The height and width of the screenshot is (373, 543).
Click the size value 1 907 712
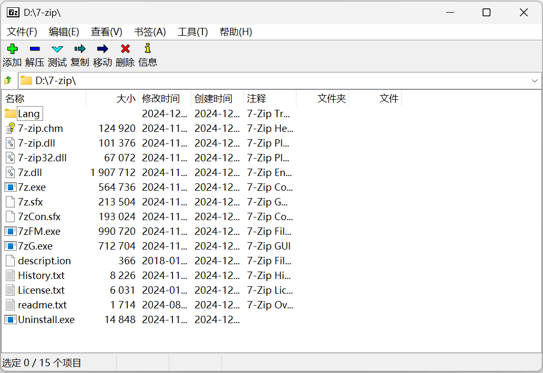pos(113,172)
